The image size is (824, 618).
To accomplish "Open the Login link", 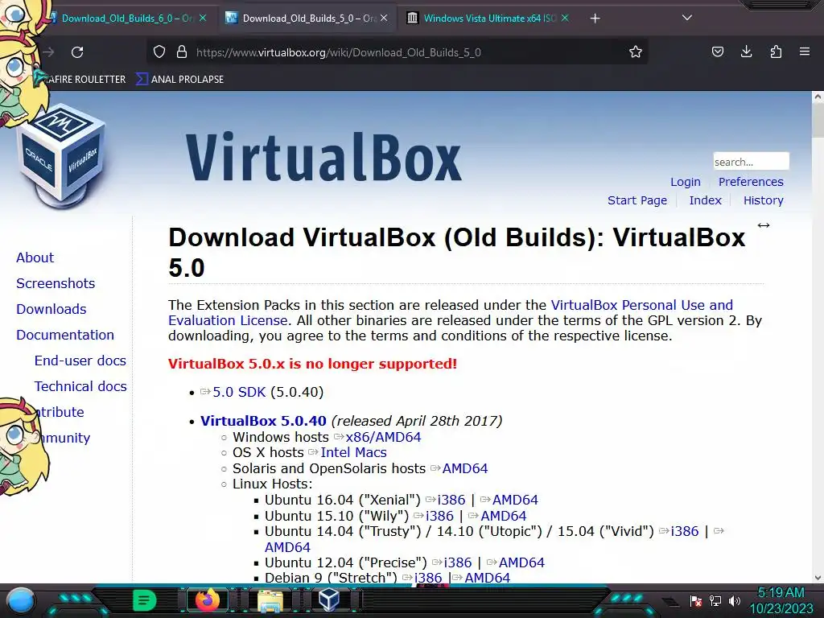I will [686, 182].
